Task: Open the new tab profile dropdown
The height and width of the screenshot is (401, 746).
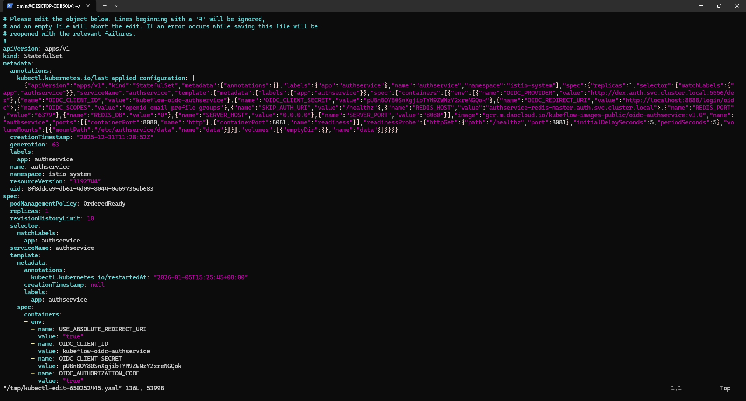Action: [116, 6]
